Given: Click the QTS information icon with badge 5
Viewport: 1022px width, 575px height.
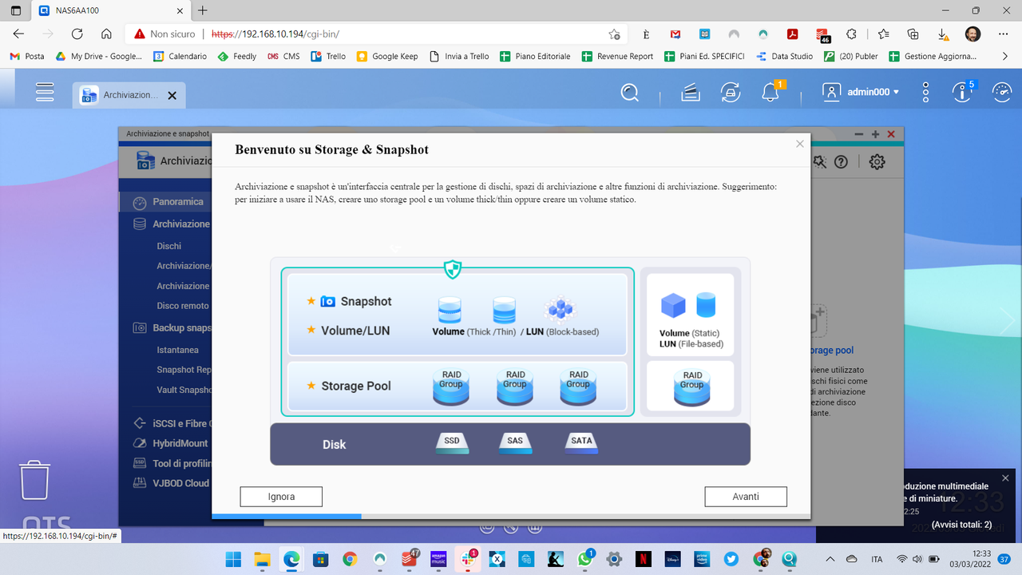Looking at the screenshot, I should 963,93.
